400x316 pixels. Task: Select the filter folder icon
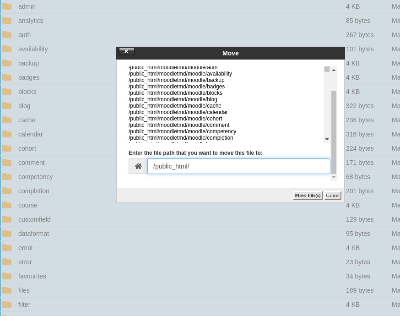(7, 305)
